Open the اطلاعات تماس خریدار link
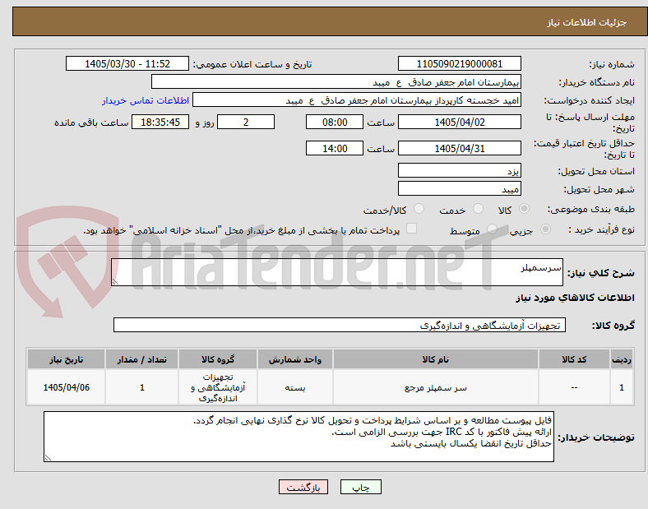 pyautogui.click(x=146, y=100)
